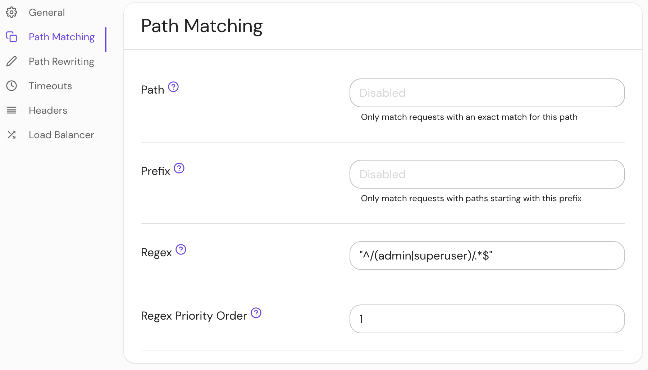Click the pencil icon for Path Rewriting
The height and width of the screenshot is (370, 648).
12,61
